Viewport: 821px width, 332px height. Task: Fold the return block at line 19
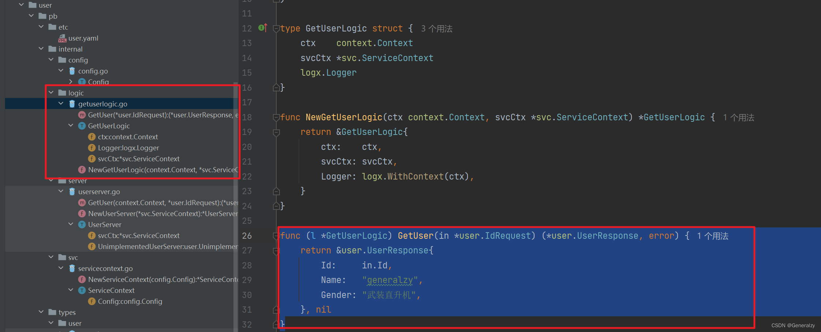coord(277,132)
